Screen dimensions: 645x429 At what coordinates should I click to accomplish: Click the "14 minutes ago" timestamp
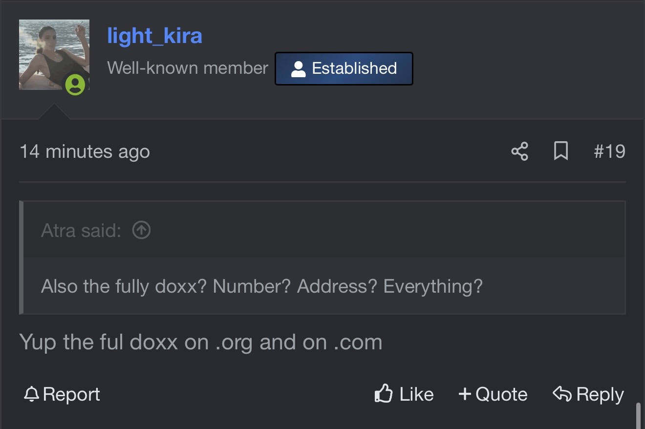click(x=85, y=151)
